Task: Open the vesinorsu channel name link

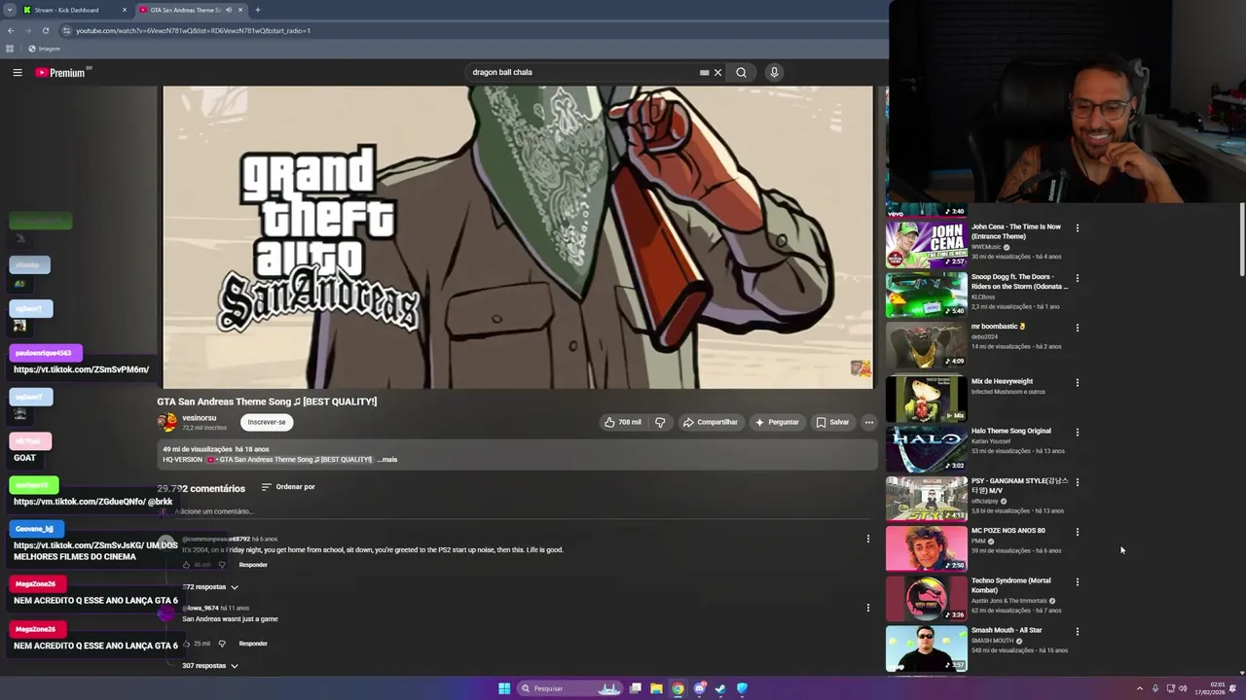Action: click(200, 418)
